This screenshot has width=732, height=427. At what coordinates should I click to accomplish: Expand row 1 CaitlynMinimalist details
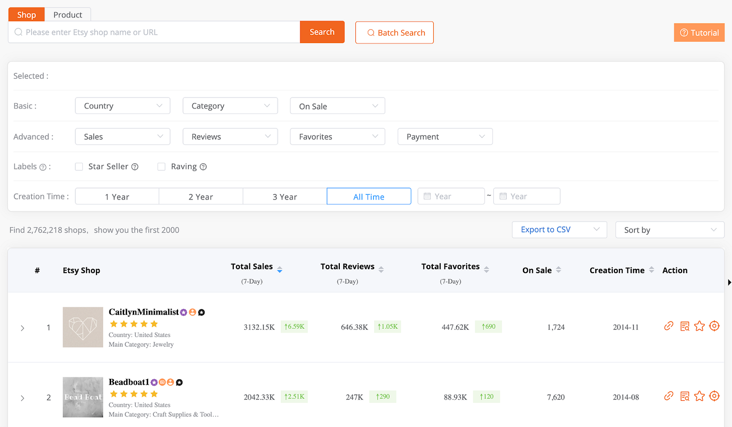tap(23, 328)
